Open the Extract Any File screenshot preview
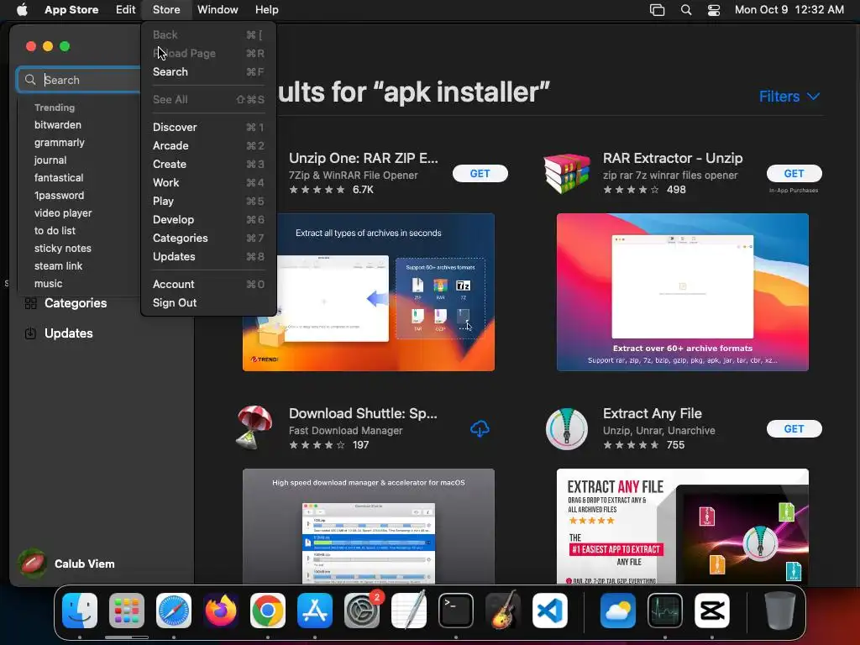The height and width of the screenshot is (645, 860). point(682,526)
